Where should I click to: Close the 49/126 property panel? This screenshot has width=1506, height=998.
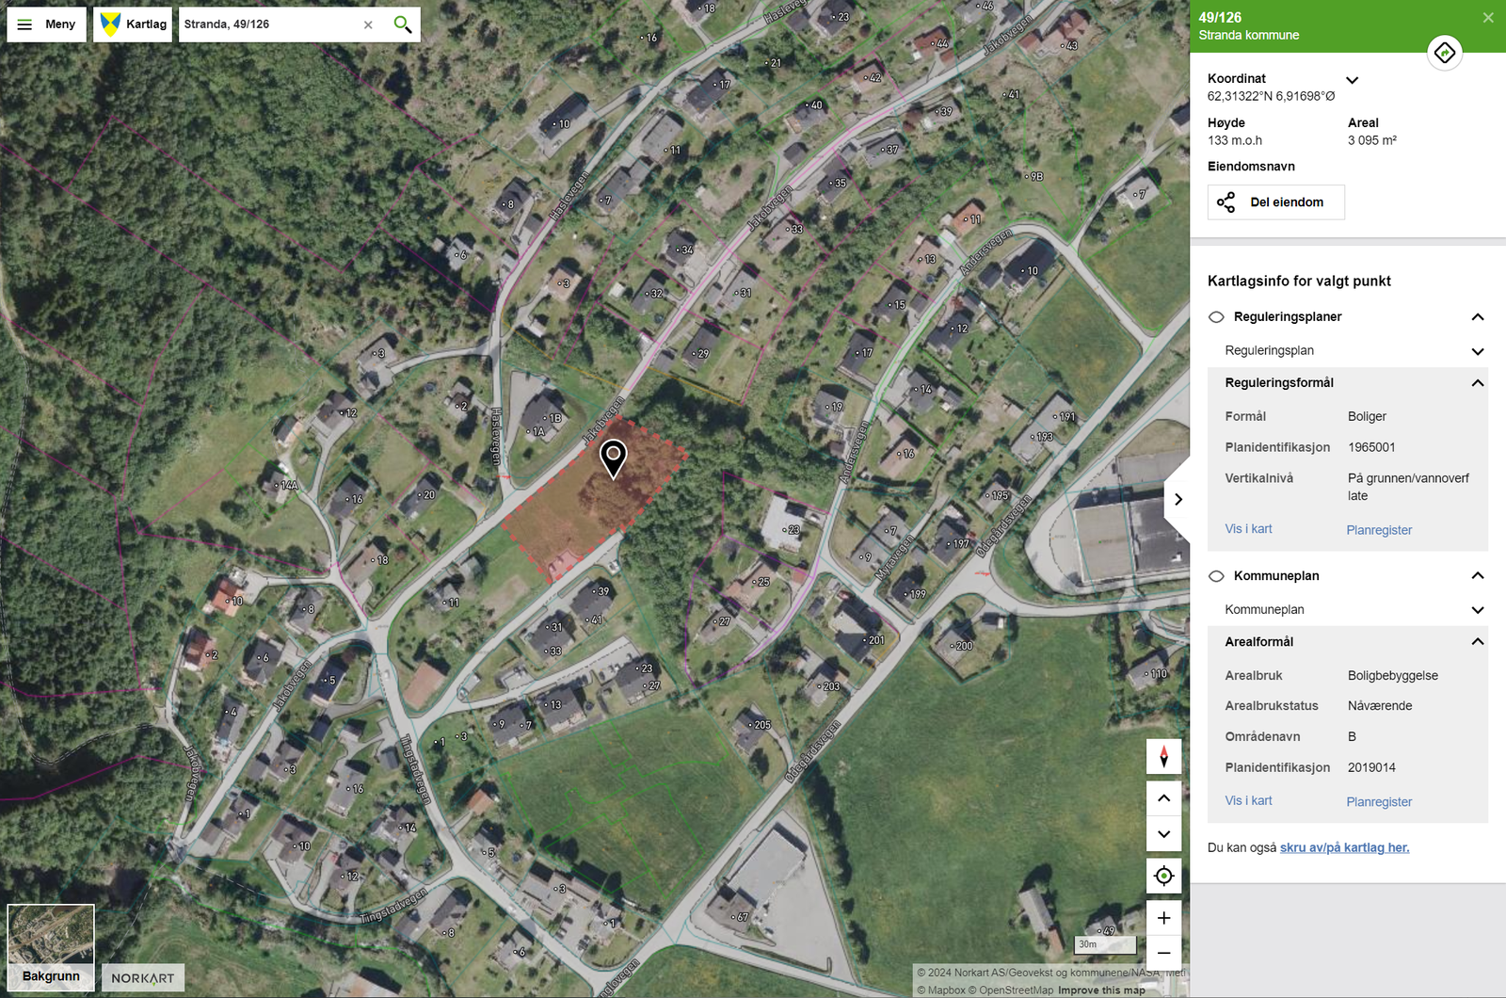pos(1488,18)
